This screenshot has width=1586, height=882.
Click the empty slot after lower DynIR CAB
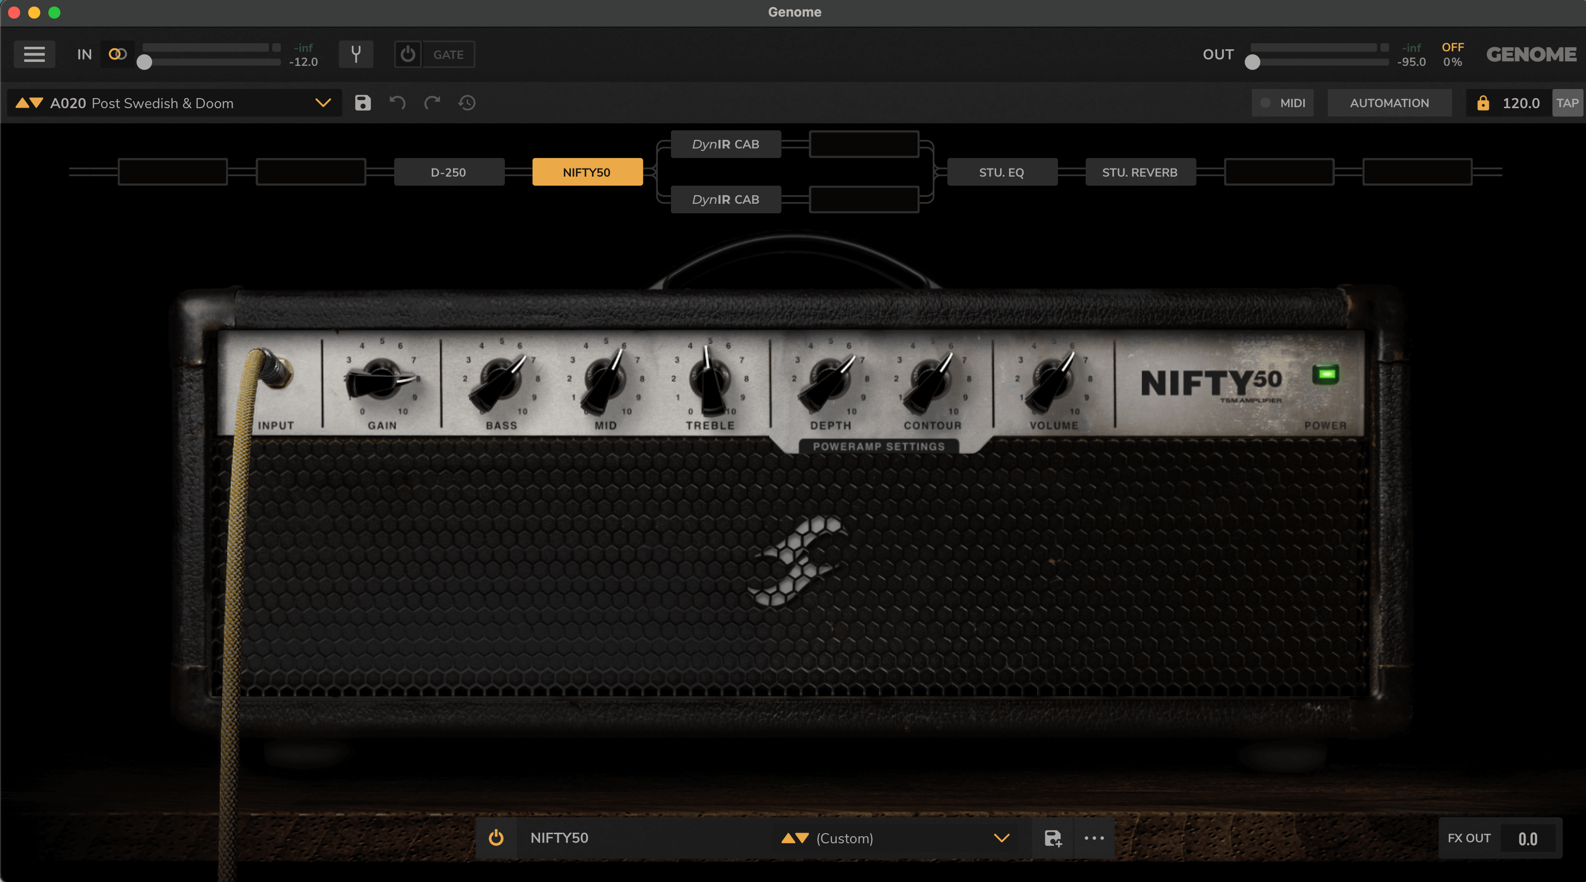click(864, 199)
